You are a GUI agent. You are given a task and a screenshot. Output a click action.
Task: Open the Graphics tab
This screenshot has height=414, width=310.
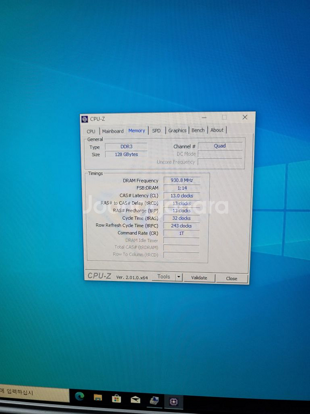pyautogui.click(x=177, y=130)
